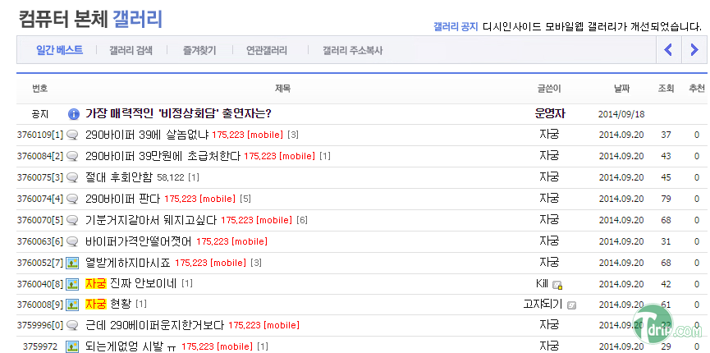710x353 pixels.
Task: Open post 되는게없엉 시발
Action: tap(131, 346)
